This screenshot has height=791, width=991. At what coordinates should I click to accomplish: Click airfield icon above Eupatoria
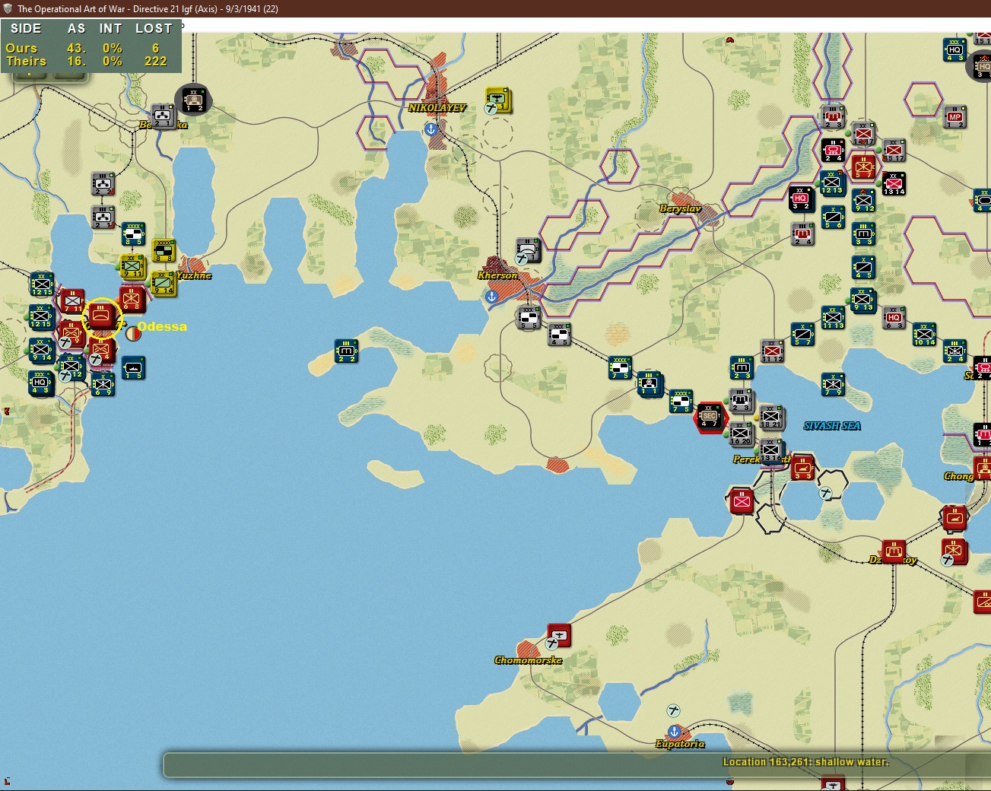pos(674,711)
